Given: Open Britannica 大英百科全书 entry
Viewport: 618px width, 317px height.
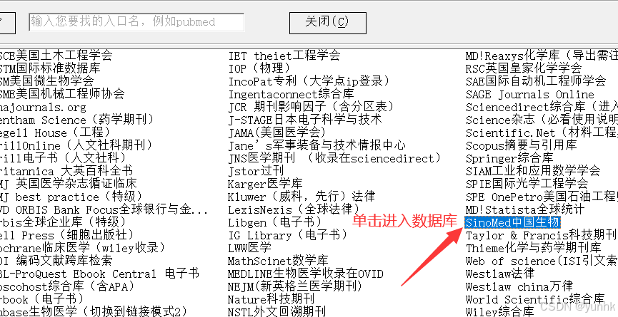Looking at the screenshot, I should pyautogui.click(x=66, y=171).
